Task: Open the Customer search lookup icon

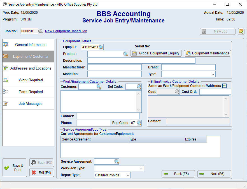Action: pyautogui.click(x=99, y=87)
